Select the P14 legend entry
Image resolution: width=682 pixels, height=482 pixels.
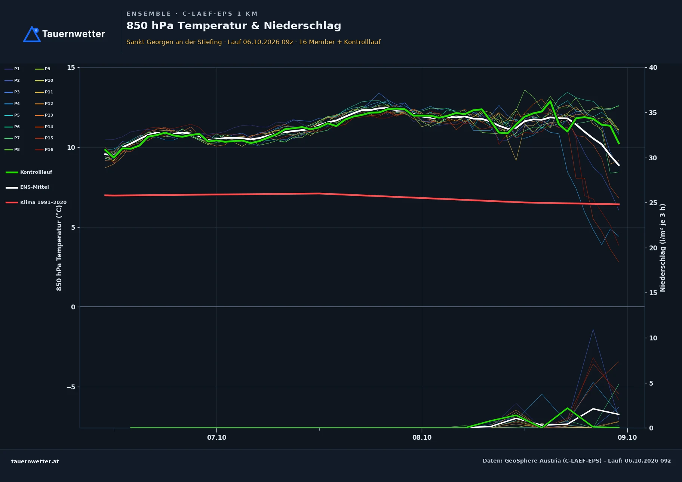pyautogui.click(x=44, y=127)
